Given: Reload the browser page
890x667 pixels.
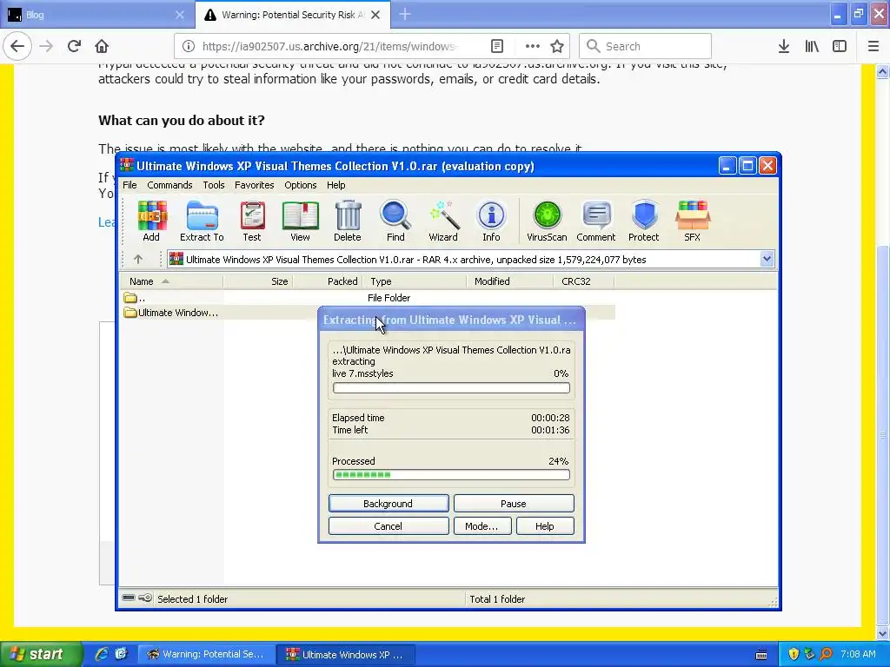Looking at the screenshot, I should pyautogui.click(x=74, y=46).
